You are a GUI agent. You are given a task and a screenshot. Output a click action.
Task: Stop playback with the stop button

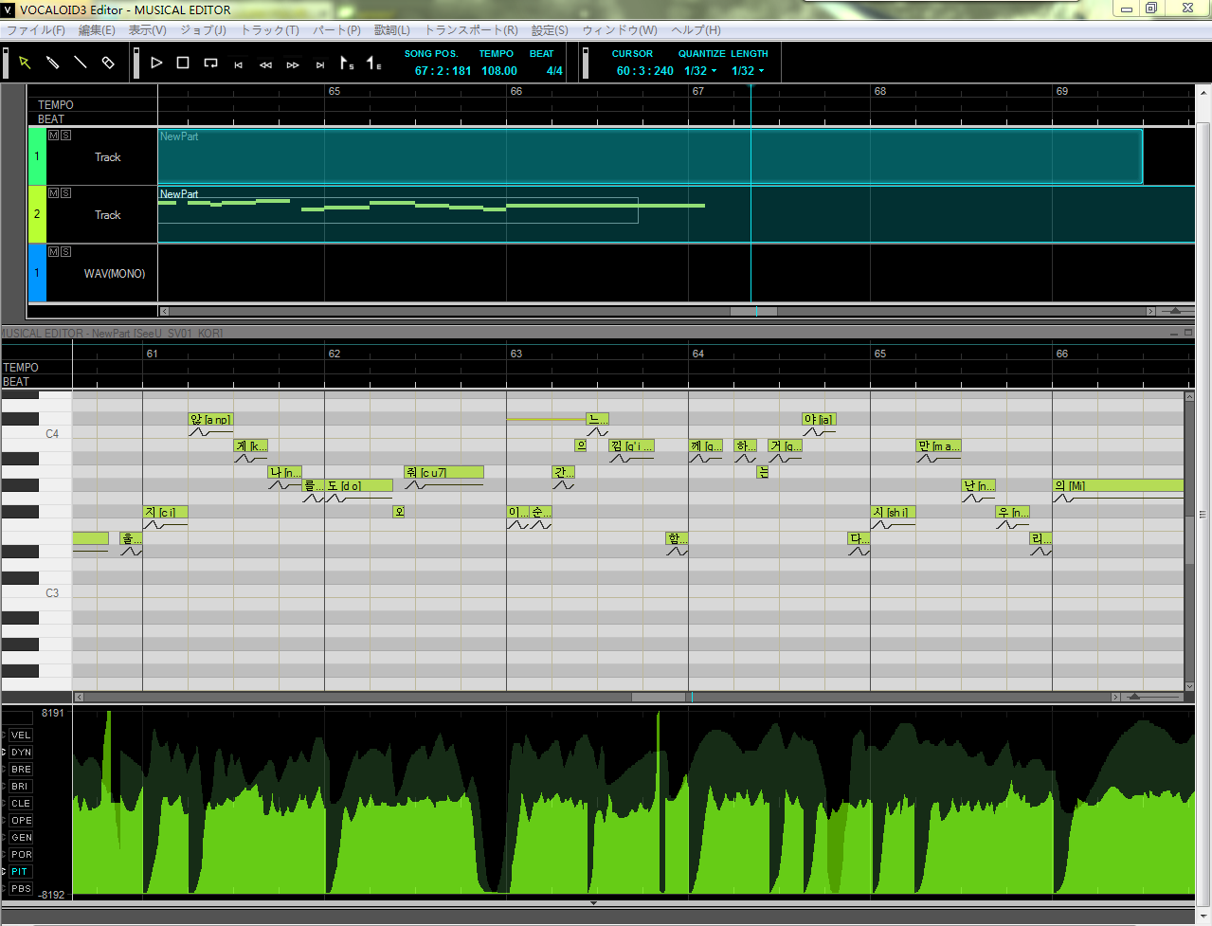pyautogui.click(x=183, y=63)
